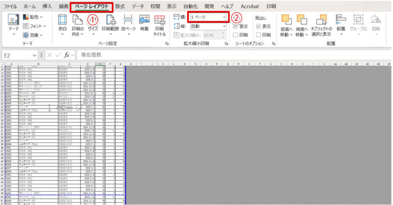The width and height of the screenshot is (393, 205).
Task: Open the ファイル menu tab
Action: (10, 6)
